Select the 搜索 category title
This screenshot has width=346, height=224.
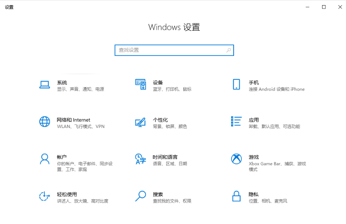[x=158, y=195]
